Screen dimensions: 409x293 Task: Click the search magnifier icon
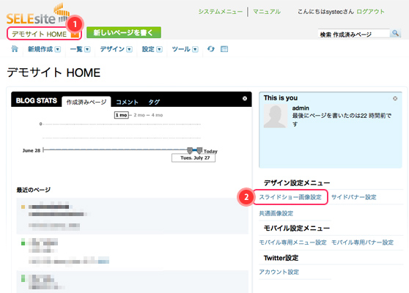pyautogui.click(x=395, y=33)
